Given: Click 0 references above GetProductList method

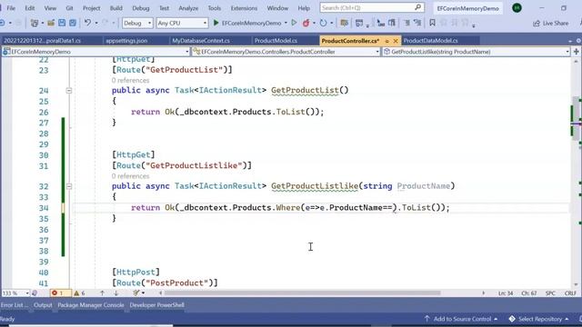Looking at the screenshot, I should point(130,81).
